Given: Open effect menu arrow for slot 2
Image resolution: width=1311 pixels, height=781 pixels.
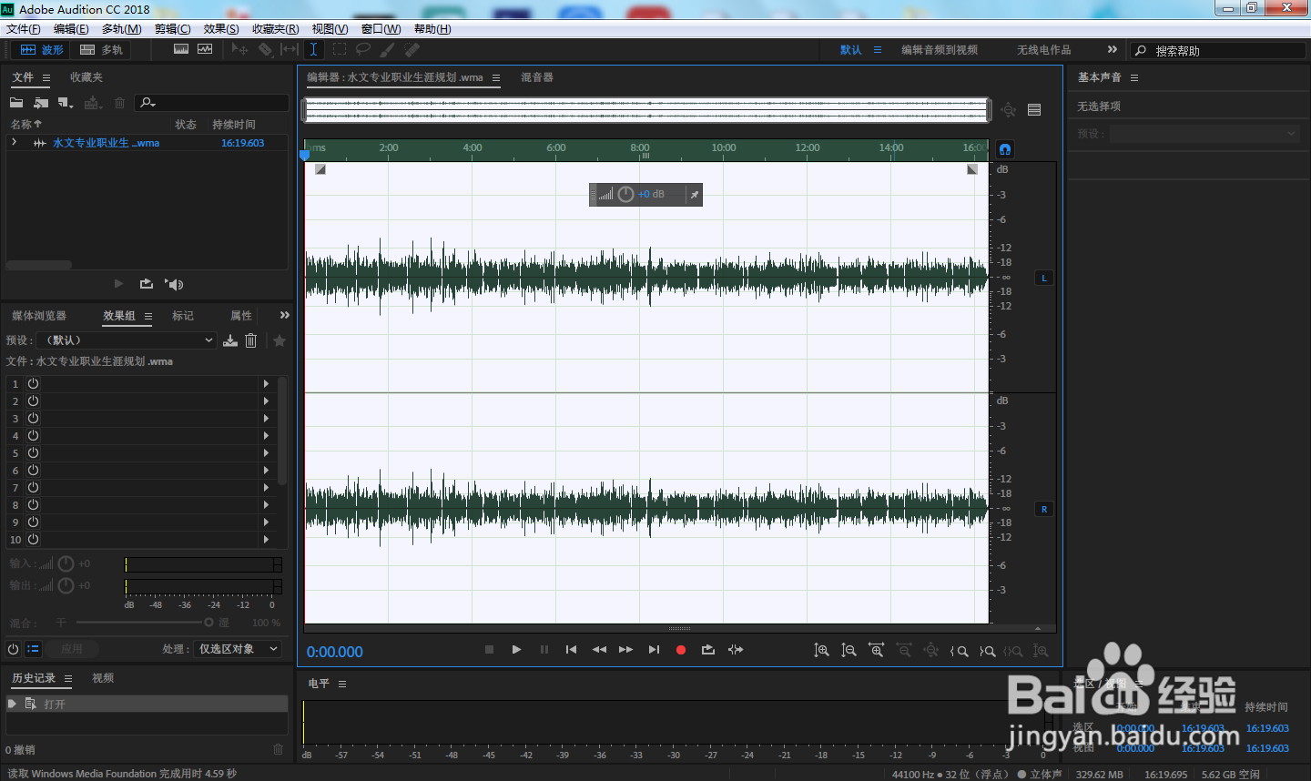Looking at the screenshot, I should click(266, 401).
